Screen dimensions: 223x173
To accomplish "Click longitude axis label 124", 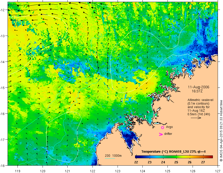I will tap(142, 171).
